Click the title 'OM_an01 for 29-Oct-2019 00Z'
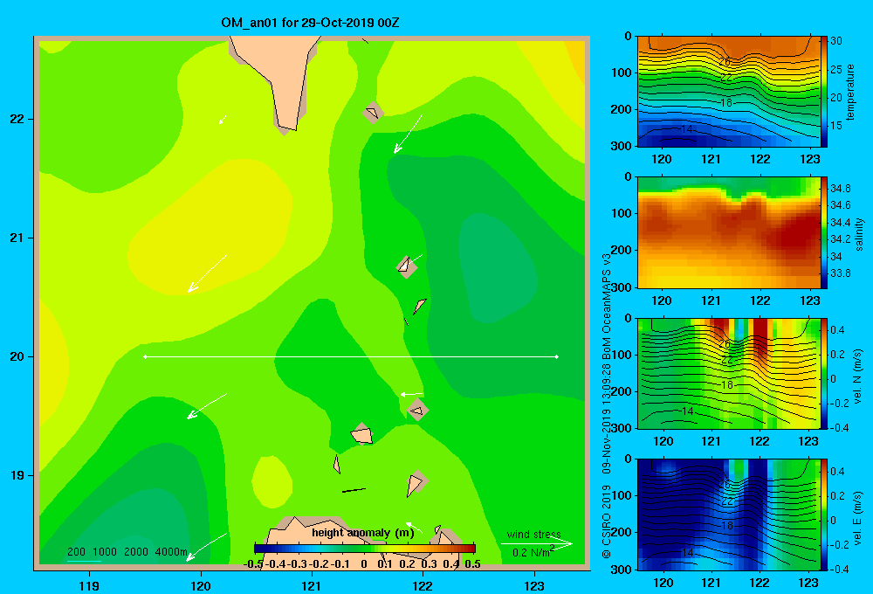 click(x=310, y=23)
